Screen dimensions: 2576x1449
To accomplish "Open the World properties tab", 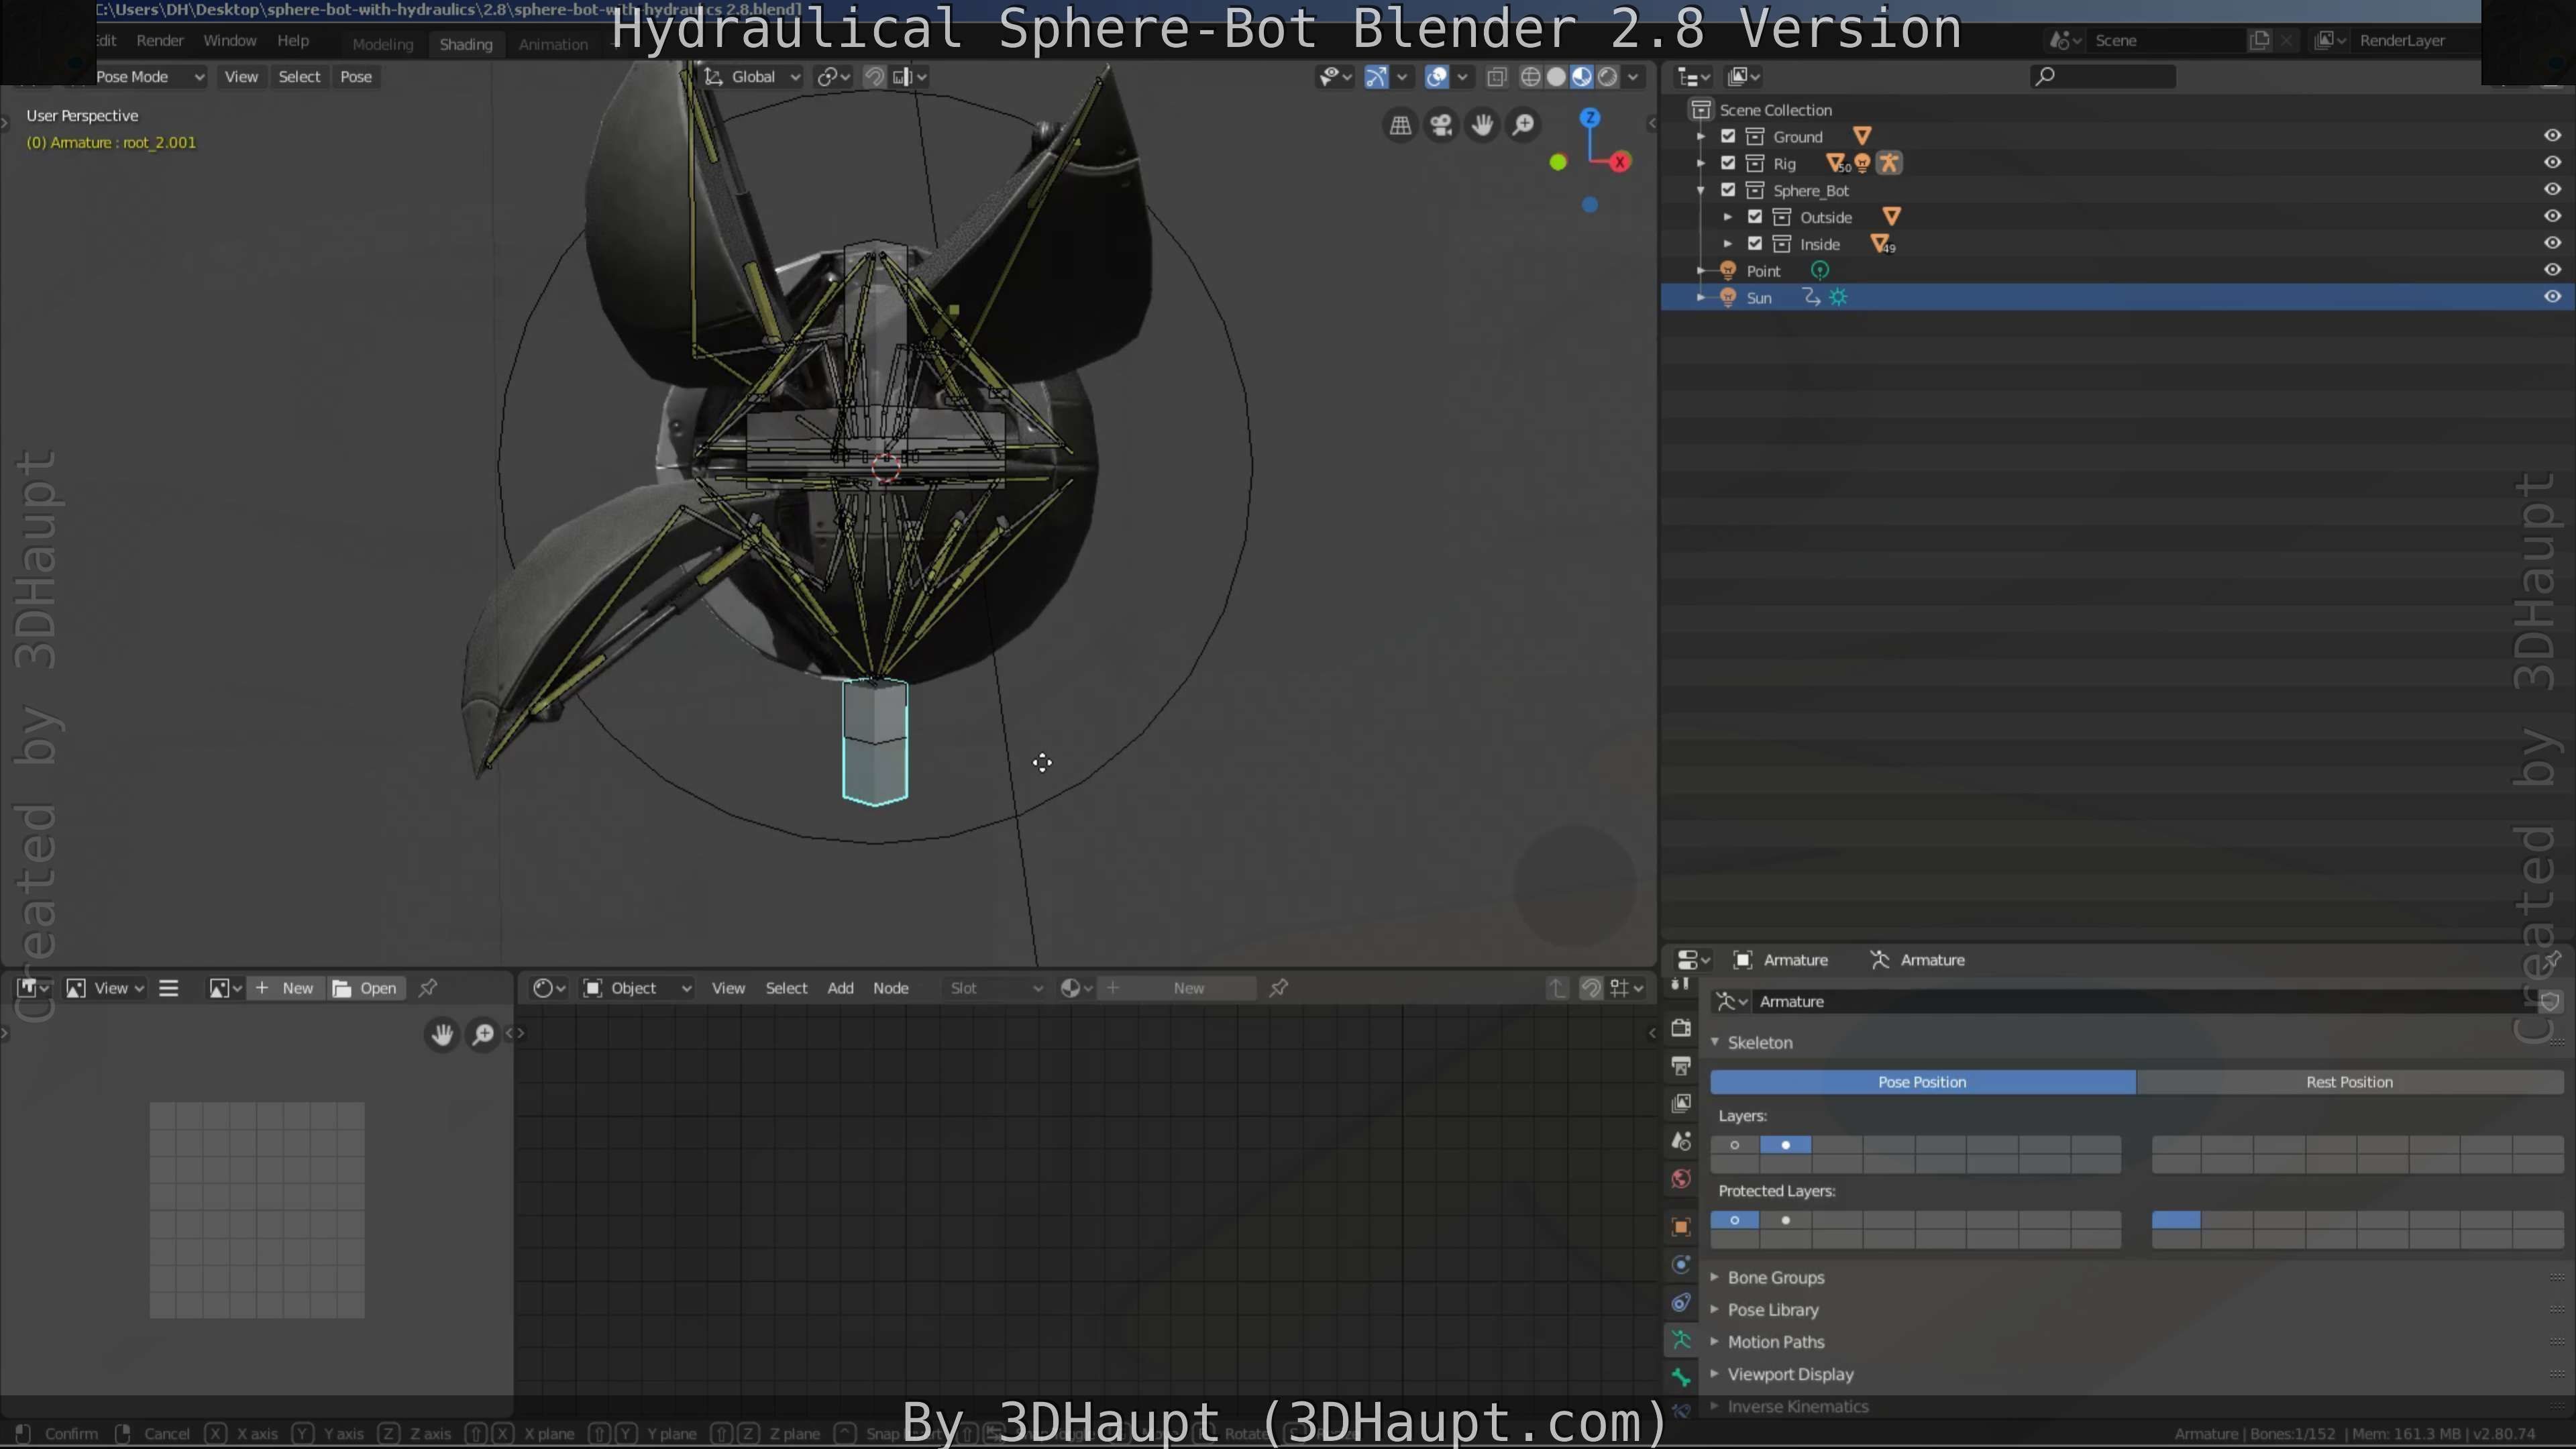I will (1681, 1179).
